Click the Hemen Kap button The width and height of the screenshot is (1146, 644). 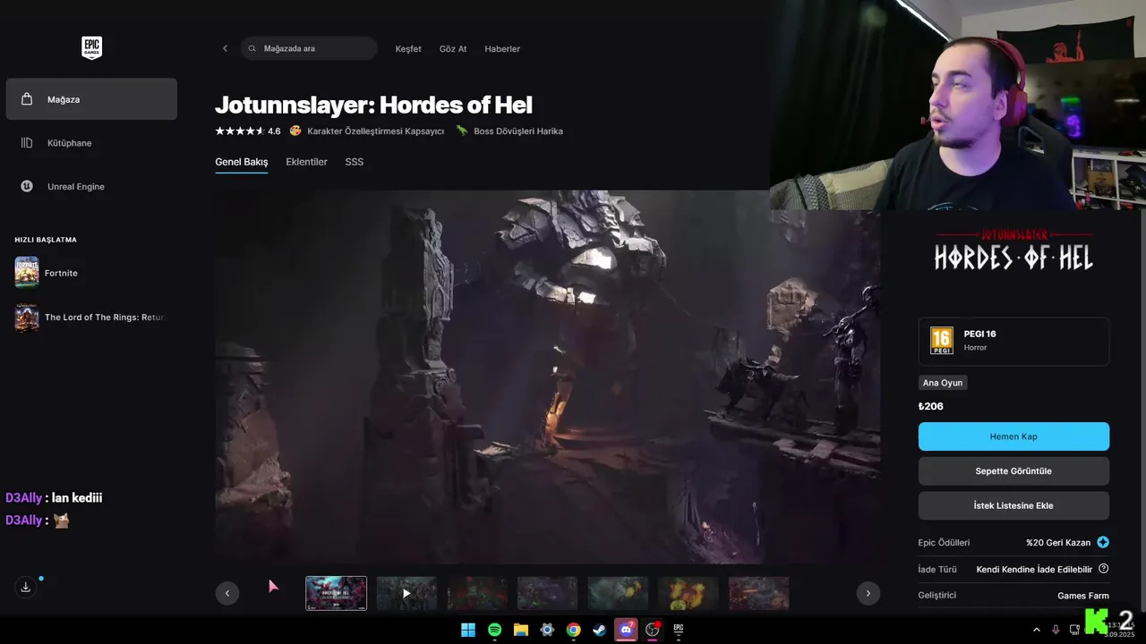coord(1013,436)
